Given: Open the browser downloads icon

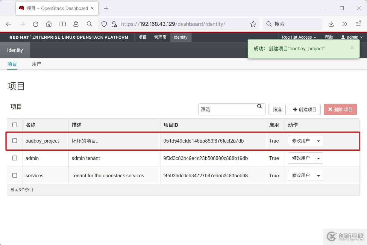Looking at the screenshot, I should click(331, 24).
